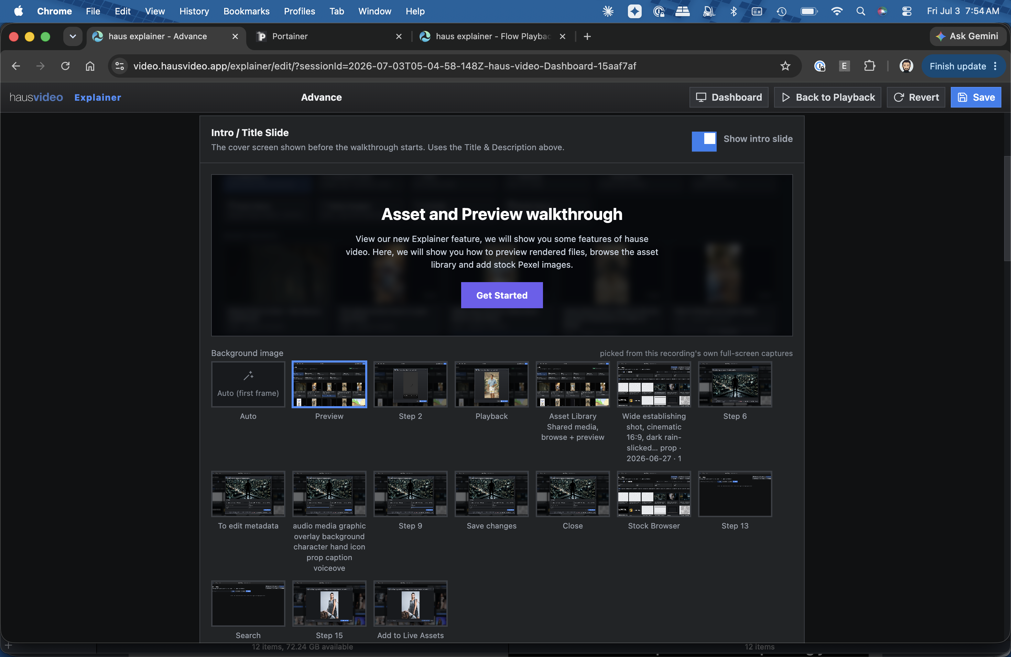Select the Step 15 background thumbnail
Image resolution: width=1011 pixels, height=657 pixels.
tap(329, 603)
